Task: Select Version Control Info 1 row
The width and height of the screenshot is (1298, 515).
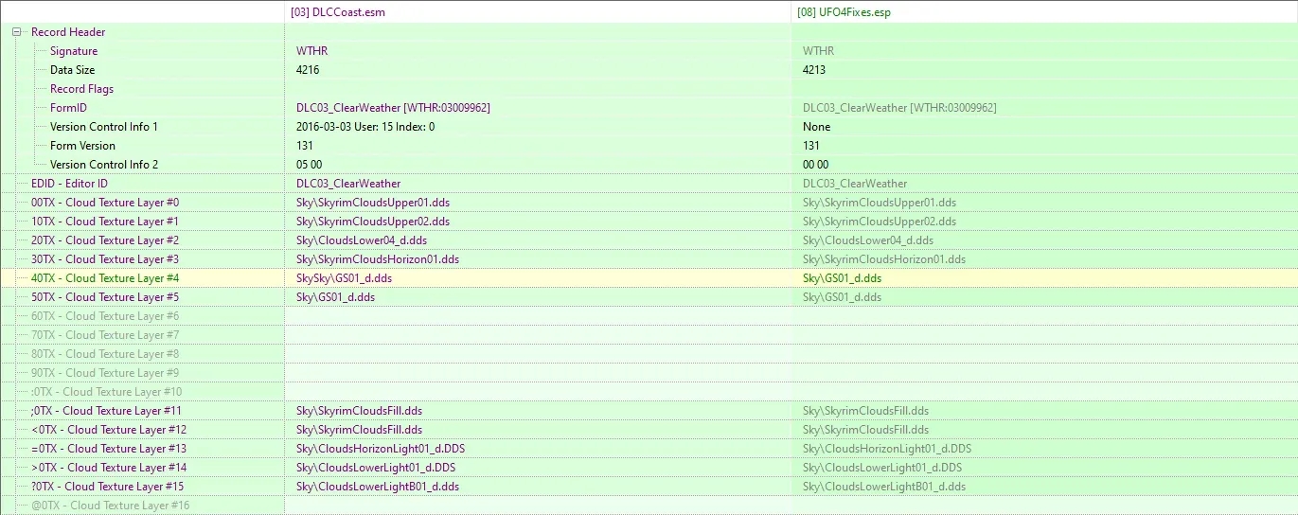Action: pos(104,127)
